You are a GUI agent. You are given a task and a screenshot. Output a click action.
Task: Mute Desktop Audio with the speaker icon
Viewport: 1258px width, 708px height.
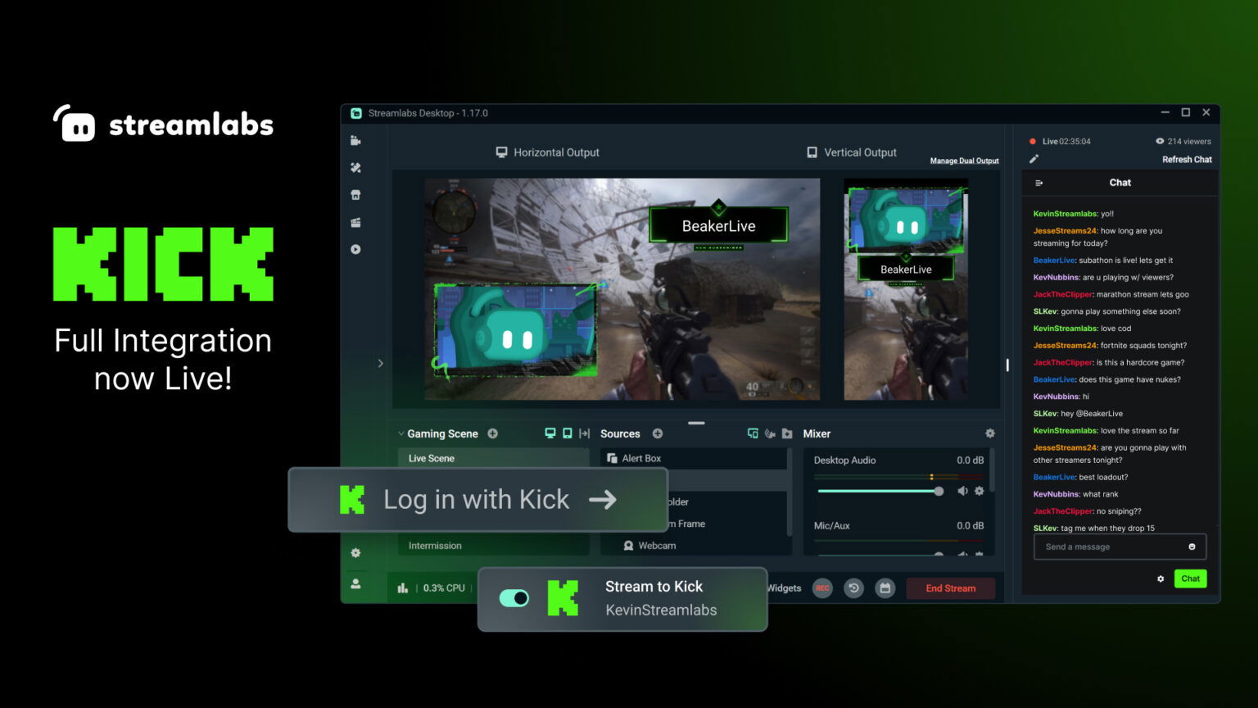tap(962, 491)
